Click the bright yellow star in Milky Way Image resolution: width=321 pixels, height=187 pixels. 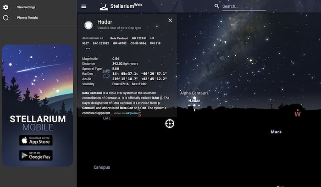tap(250, 60)
